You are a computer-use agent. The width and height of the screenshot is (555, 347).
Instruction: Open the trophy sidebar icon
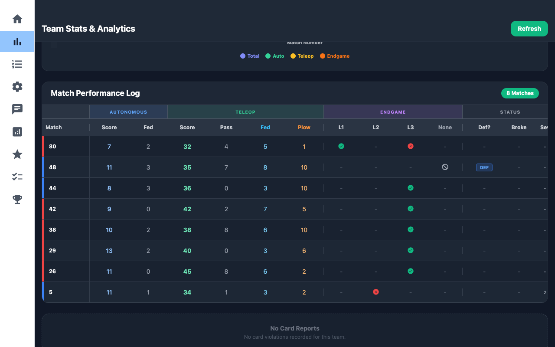pyautogui.click(x=17, y=200)
